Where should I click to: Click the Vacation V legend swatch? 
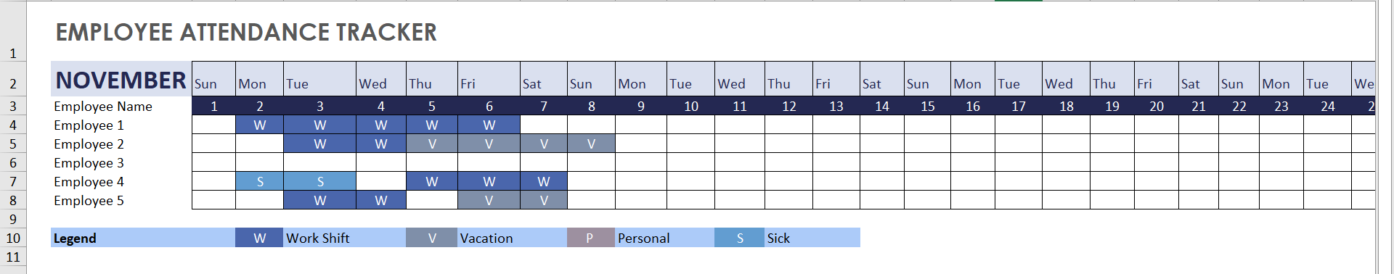(431, 238)
